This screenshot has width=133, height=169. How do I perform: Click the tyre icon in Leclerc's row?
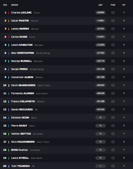pos(113,13)
